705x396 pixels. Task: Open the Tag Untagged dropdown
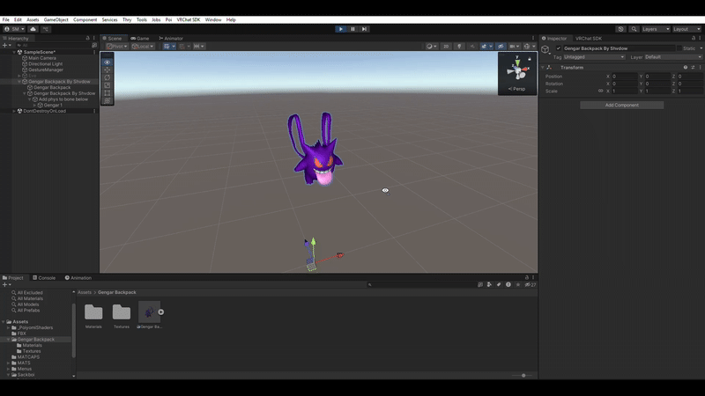(594, 57)
